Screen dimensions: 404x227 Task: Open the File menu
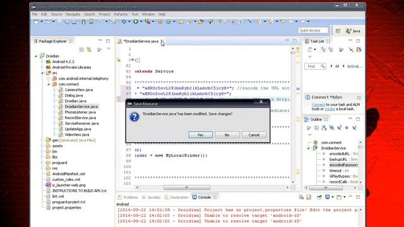pos(35,14)
